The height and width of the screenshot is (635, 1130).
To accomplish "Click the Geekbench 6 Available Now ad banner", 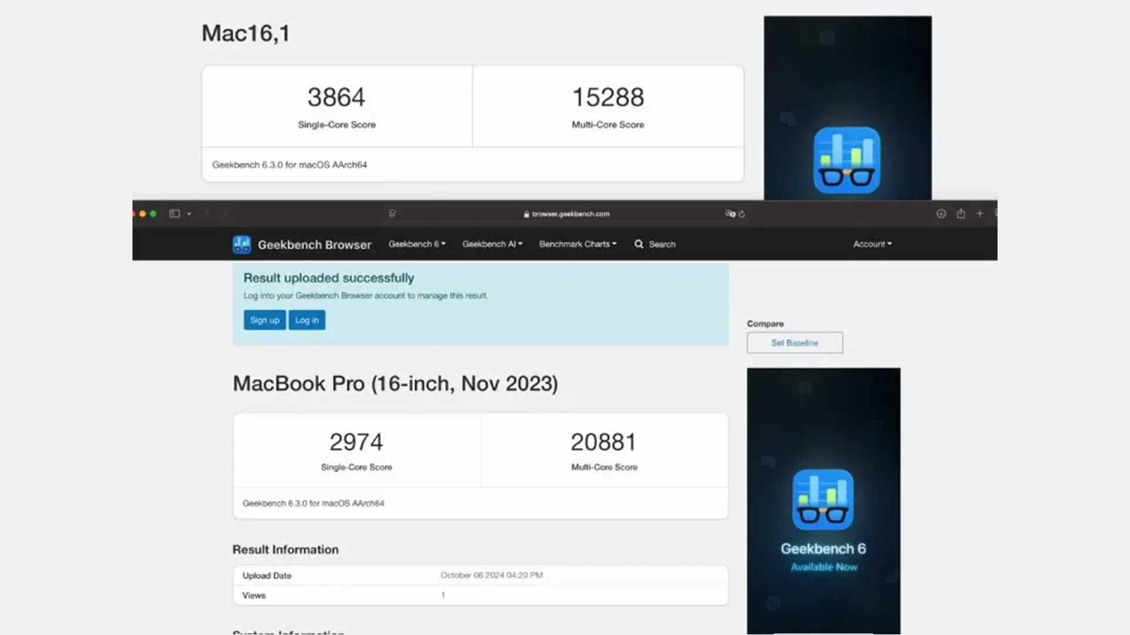I will tap(823, 501).
